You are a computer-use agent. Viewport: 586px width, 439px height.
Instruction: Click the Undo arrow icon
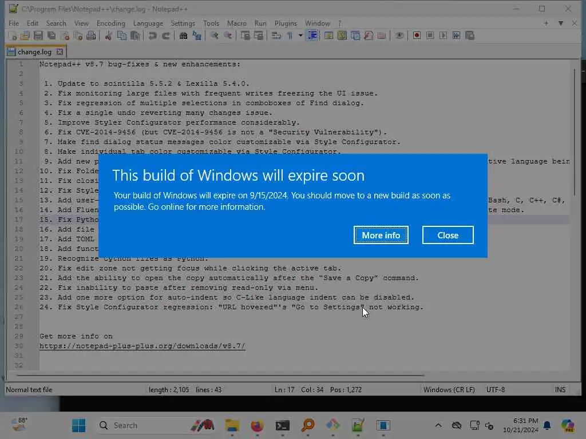[152, 36]
